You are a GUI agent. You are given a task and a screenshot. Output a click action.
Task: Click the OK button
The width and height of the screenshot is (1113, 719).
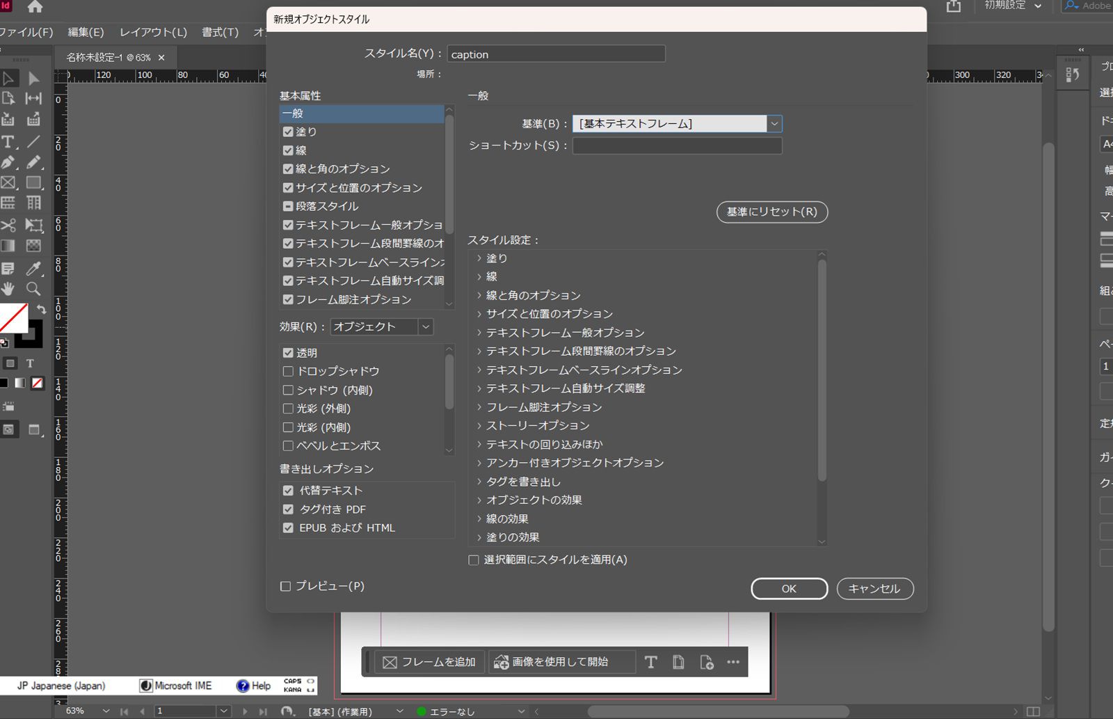point(789,589)
